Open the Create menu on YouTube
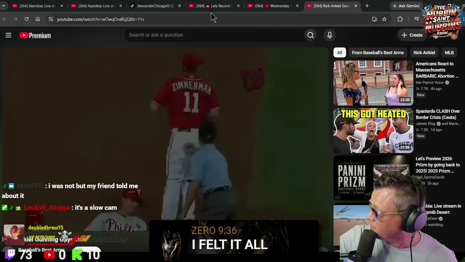This screenshot has width=465, height=262. coord(412,35)
